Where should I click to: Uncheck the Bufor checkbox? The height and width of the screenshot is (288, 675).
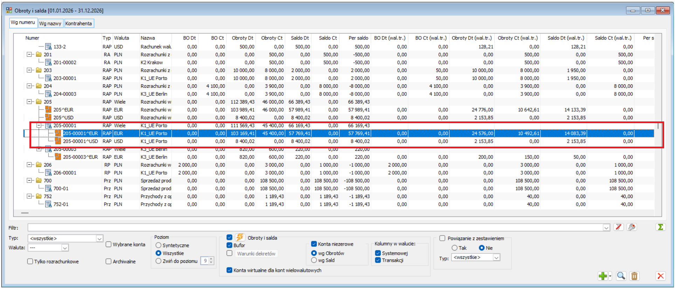[x=229, y=245]
